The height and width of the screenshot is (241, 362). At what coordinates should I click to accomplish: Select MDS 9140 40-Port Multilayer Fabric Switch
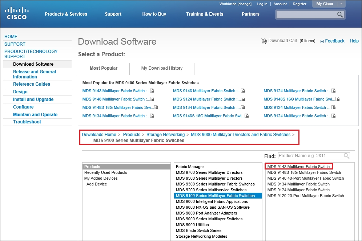point(305,178)
